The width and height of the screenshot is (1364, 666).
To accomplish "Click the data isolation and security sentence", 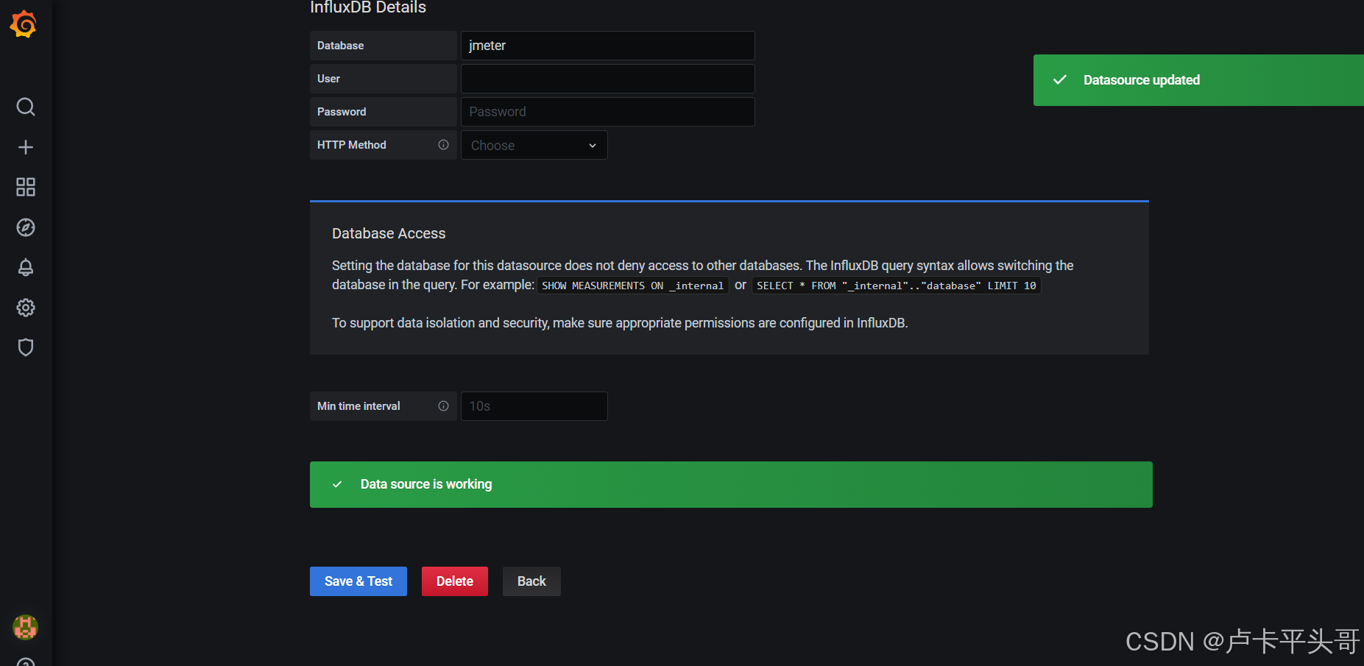I will [620, 323].
